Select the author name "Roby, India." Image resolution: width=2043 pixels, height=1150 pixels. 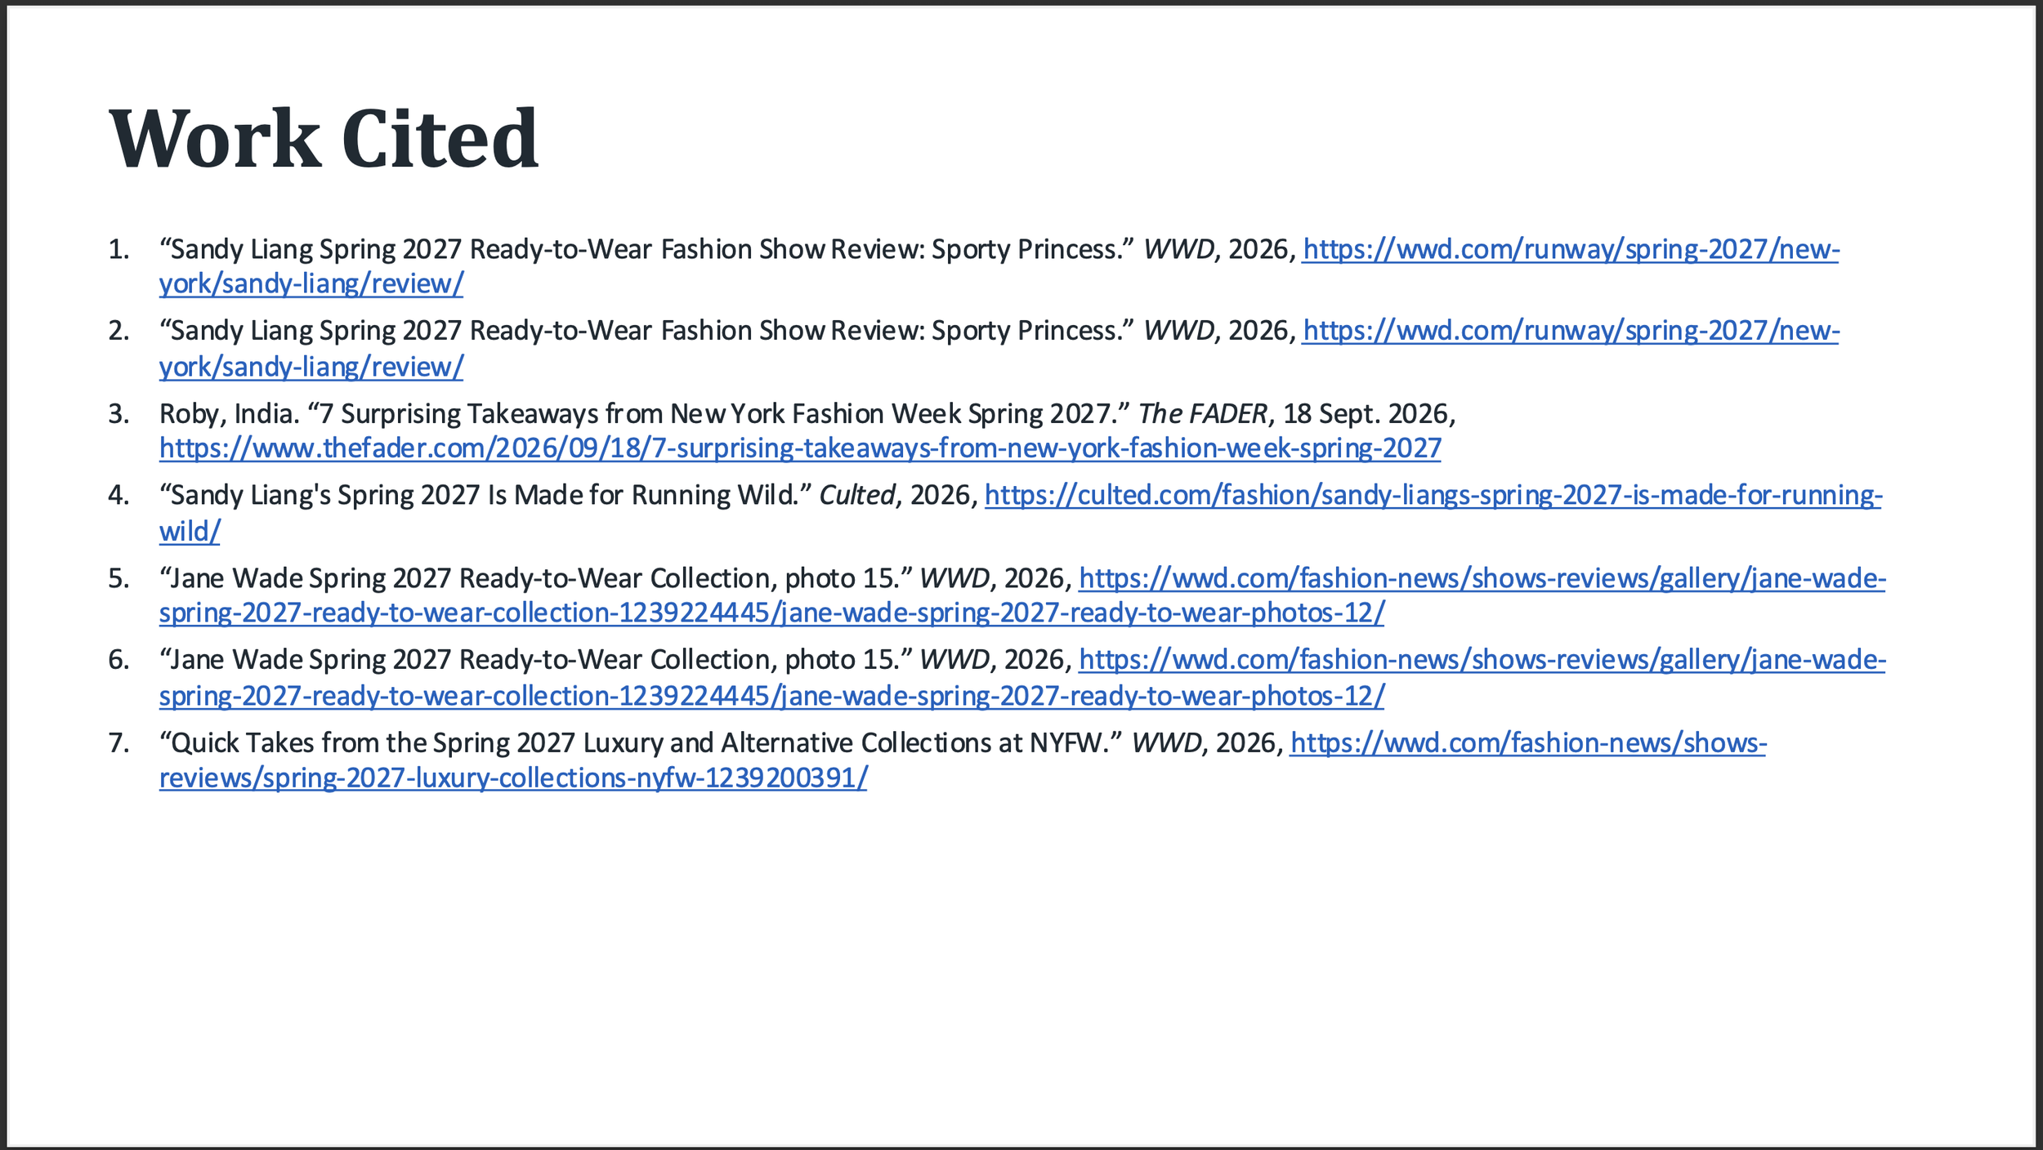230,414
